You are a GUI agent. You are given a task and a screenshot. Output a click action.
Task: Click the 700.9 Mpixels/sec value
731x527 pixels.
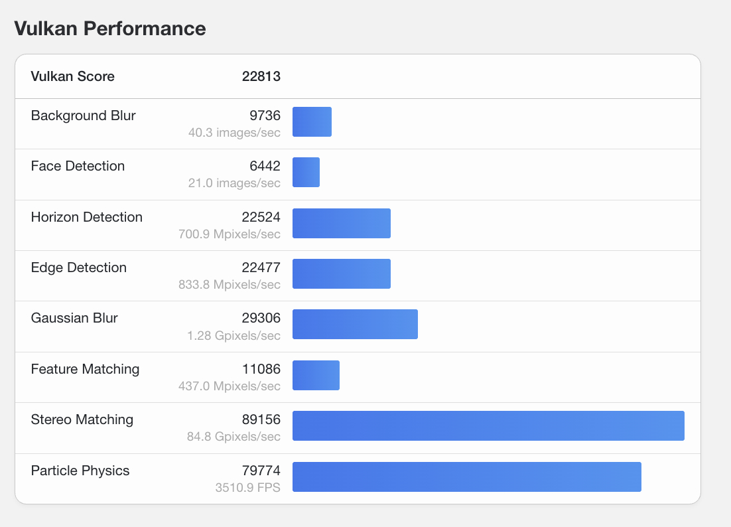pos(230,234)
